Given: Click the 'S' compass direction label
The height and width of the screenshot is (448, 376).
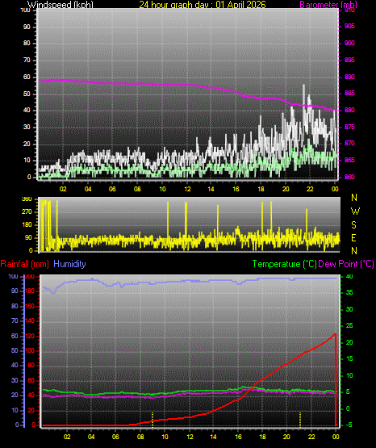Looking at the screenshot, I should (x=353, y=225).
